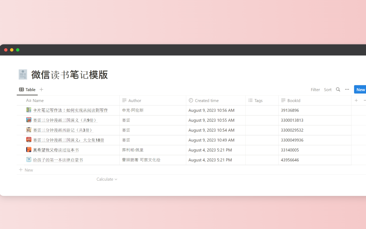
Task: Open the BookId column header
Action: (x=315, y=100)
